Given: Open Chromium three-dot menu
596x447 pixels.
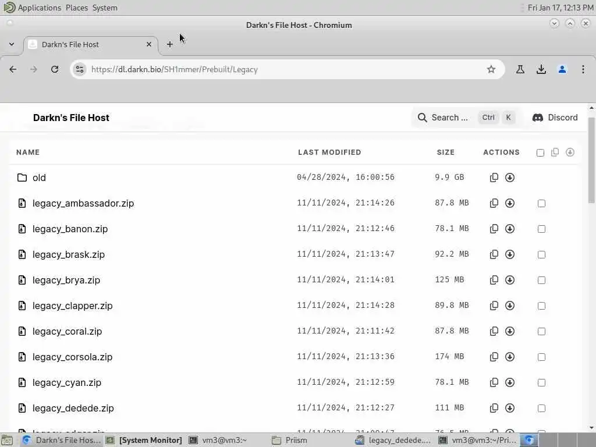Looking at the screenshot, I should tap(583, 69).
